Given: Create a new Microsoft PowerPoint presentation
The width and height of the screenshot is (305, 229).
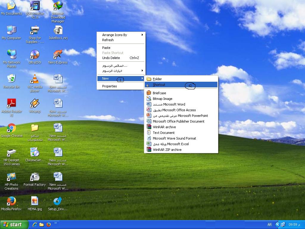Looking at the screenshot, I should [x=181, y=116].
